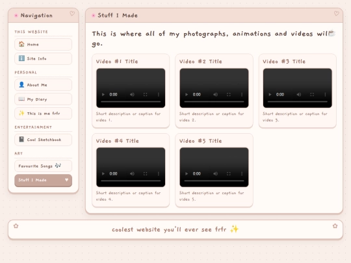Open Video #1 in fullscreen
Screen dimensions: 351x263
click(x=146, y=95)
